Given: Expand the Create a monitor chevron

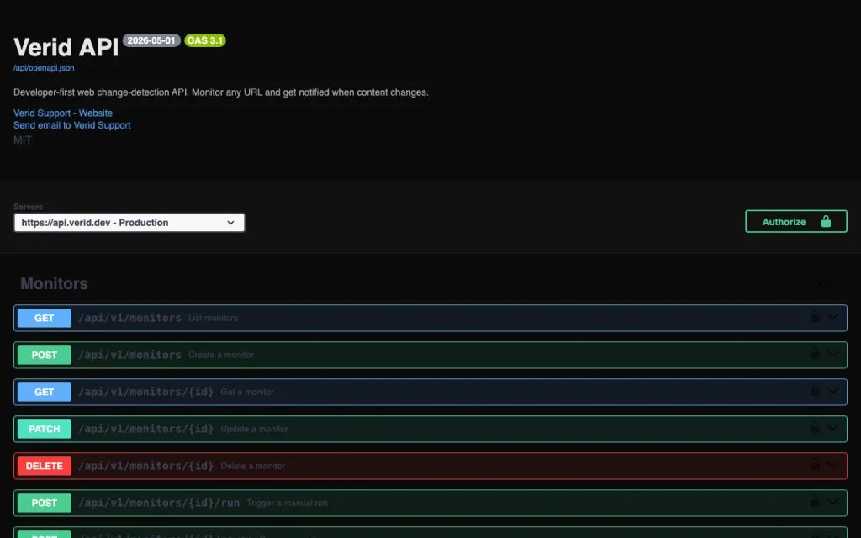Looking at the screenshot, I should 833,354.
